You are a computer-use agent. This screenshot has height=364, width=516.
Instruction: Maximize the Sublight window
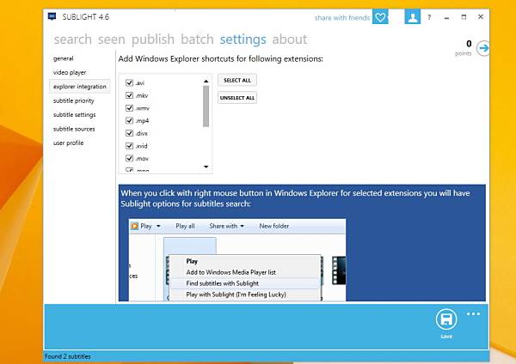point(464,17)
